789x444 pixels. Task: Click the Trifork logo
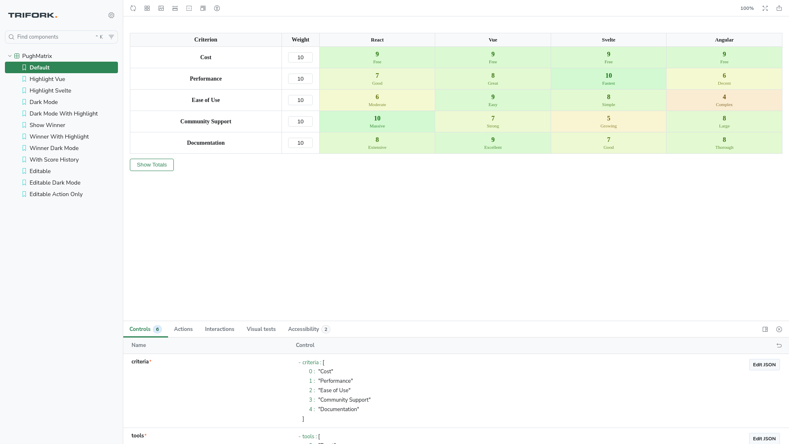[33, 15]
